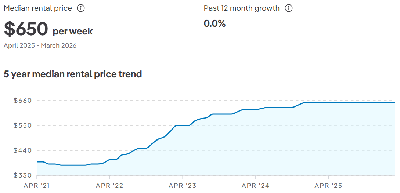Click the $440 y-axis label
This screenshot has height=193, width=400.
(x=22, y=150)
